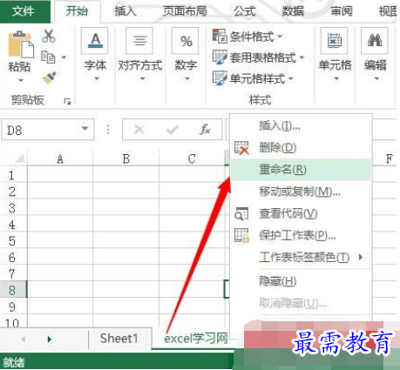Choose 隐藏(H) from the context menu
Viewport: 400px width, 370px height.
click(301, 281)
